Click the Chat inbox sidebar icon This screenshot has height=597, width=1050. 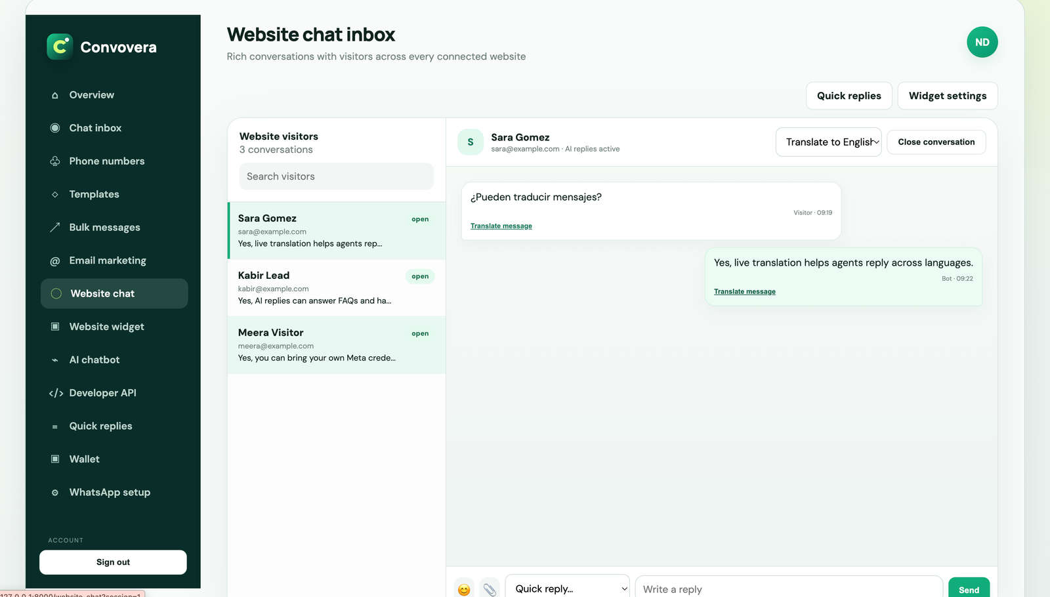coord(55,128)
